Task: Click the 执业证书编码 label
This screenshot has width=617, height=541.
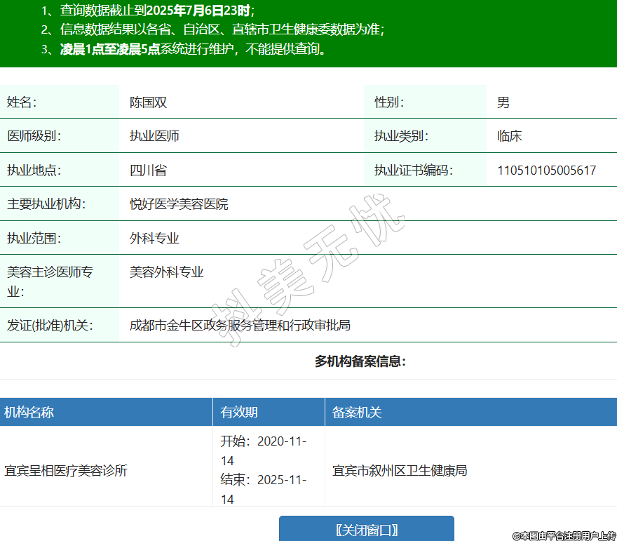Action: [x=413, y=171]
